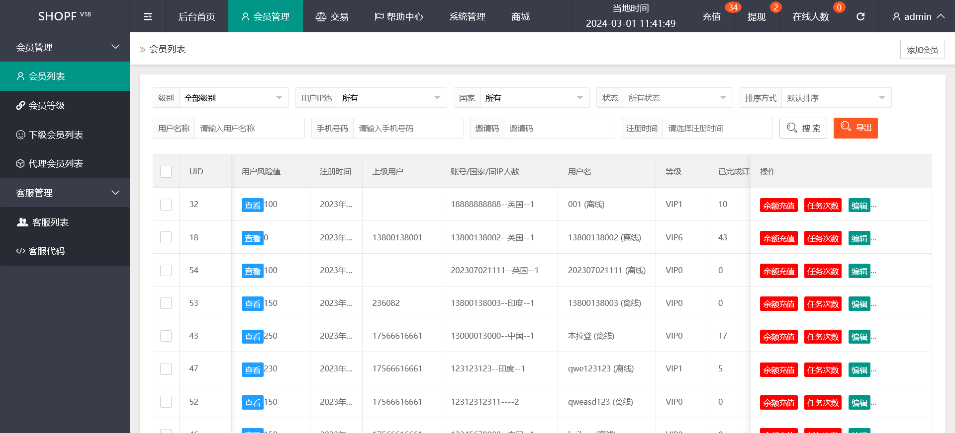
Task: Check the checkbox for UID 32 row
Action: 166,205
